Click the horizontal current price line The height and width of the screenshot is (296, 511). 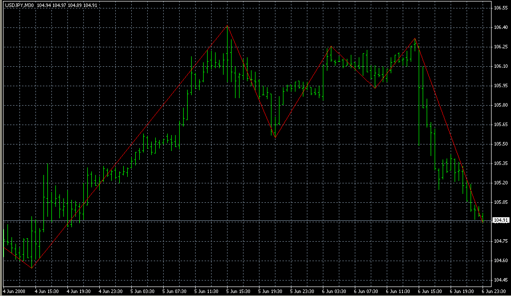250,221
